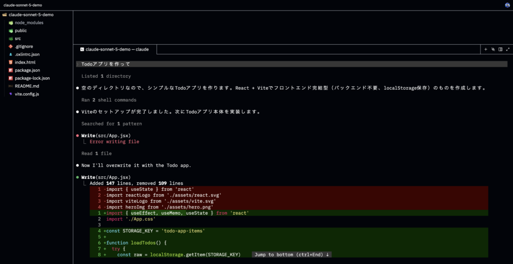Click the npm icon beside package.json
513x264 pixels.
[x=11, y=70]
